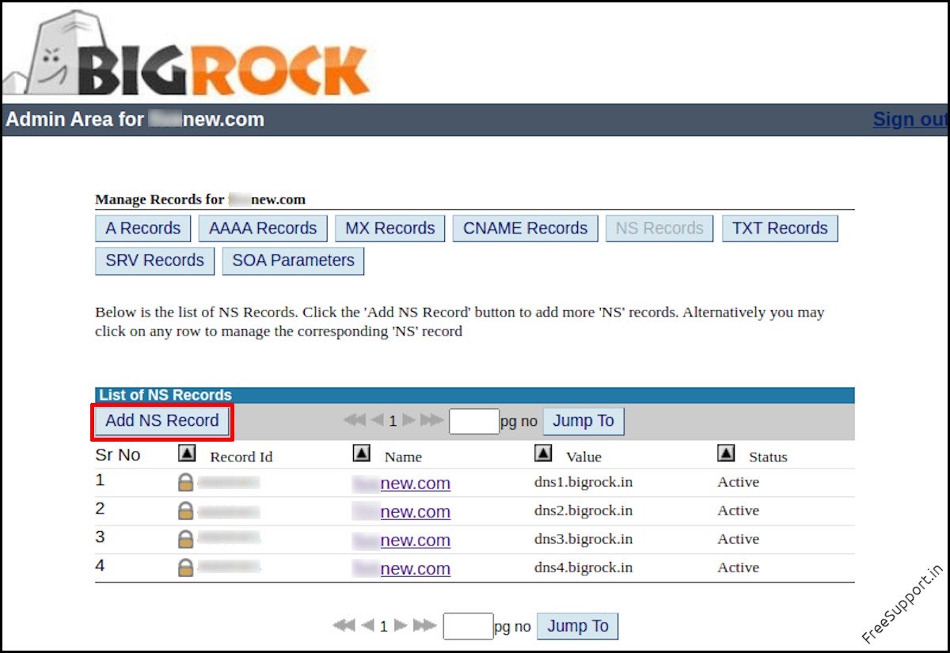The image size is (950, 653).
Task: Go to next page in top pager
Action: point(408,420)
